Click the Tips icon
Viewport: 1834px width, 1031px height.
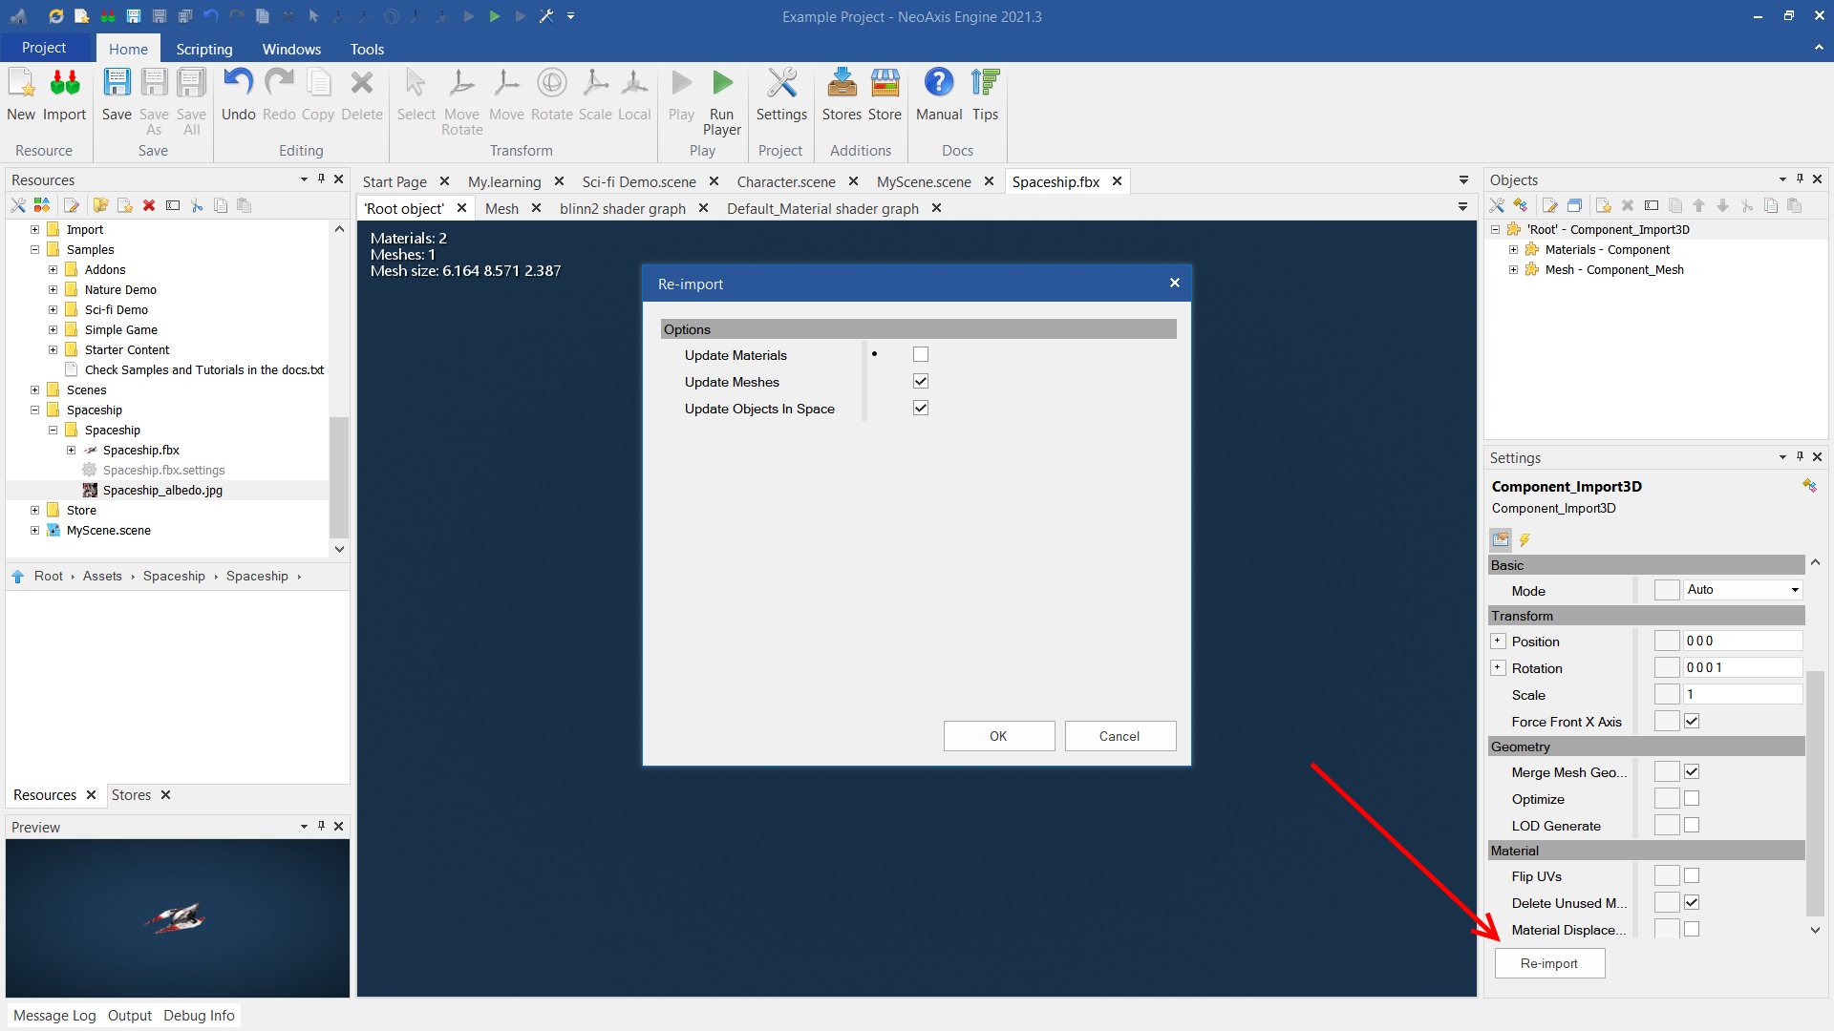[x=985, y=84]
